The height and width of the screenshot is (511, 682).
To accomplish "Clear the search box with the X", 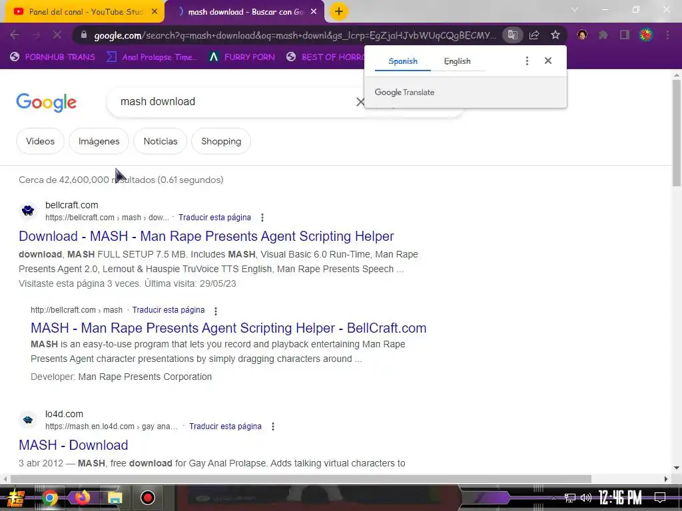I will (x=360, y=102).
